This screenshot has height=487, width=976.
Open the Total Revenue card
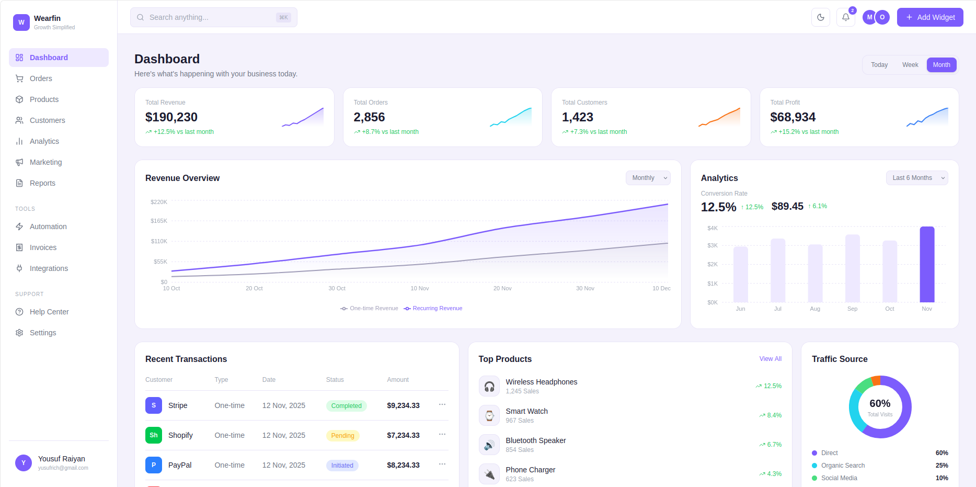click(234, 117)
